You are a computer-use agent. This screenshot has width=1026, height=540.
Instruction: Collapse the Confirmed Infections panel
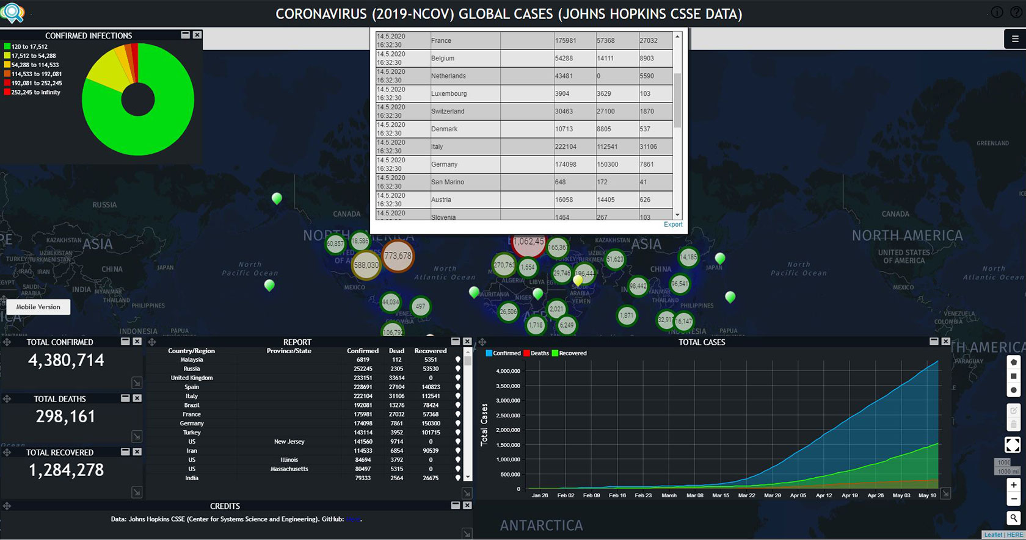(186, 35)
